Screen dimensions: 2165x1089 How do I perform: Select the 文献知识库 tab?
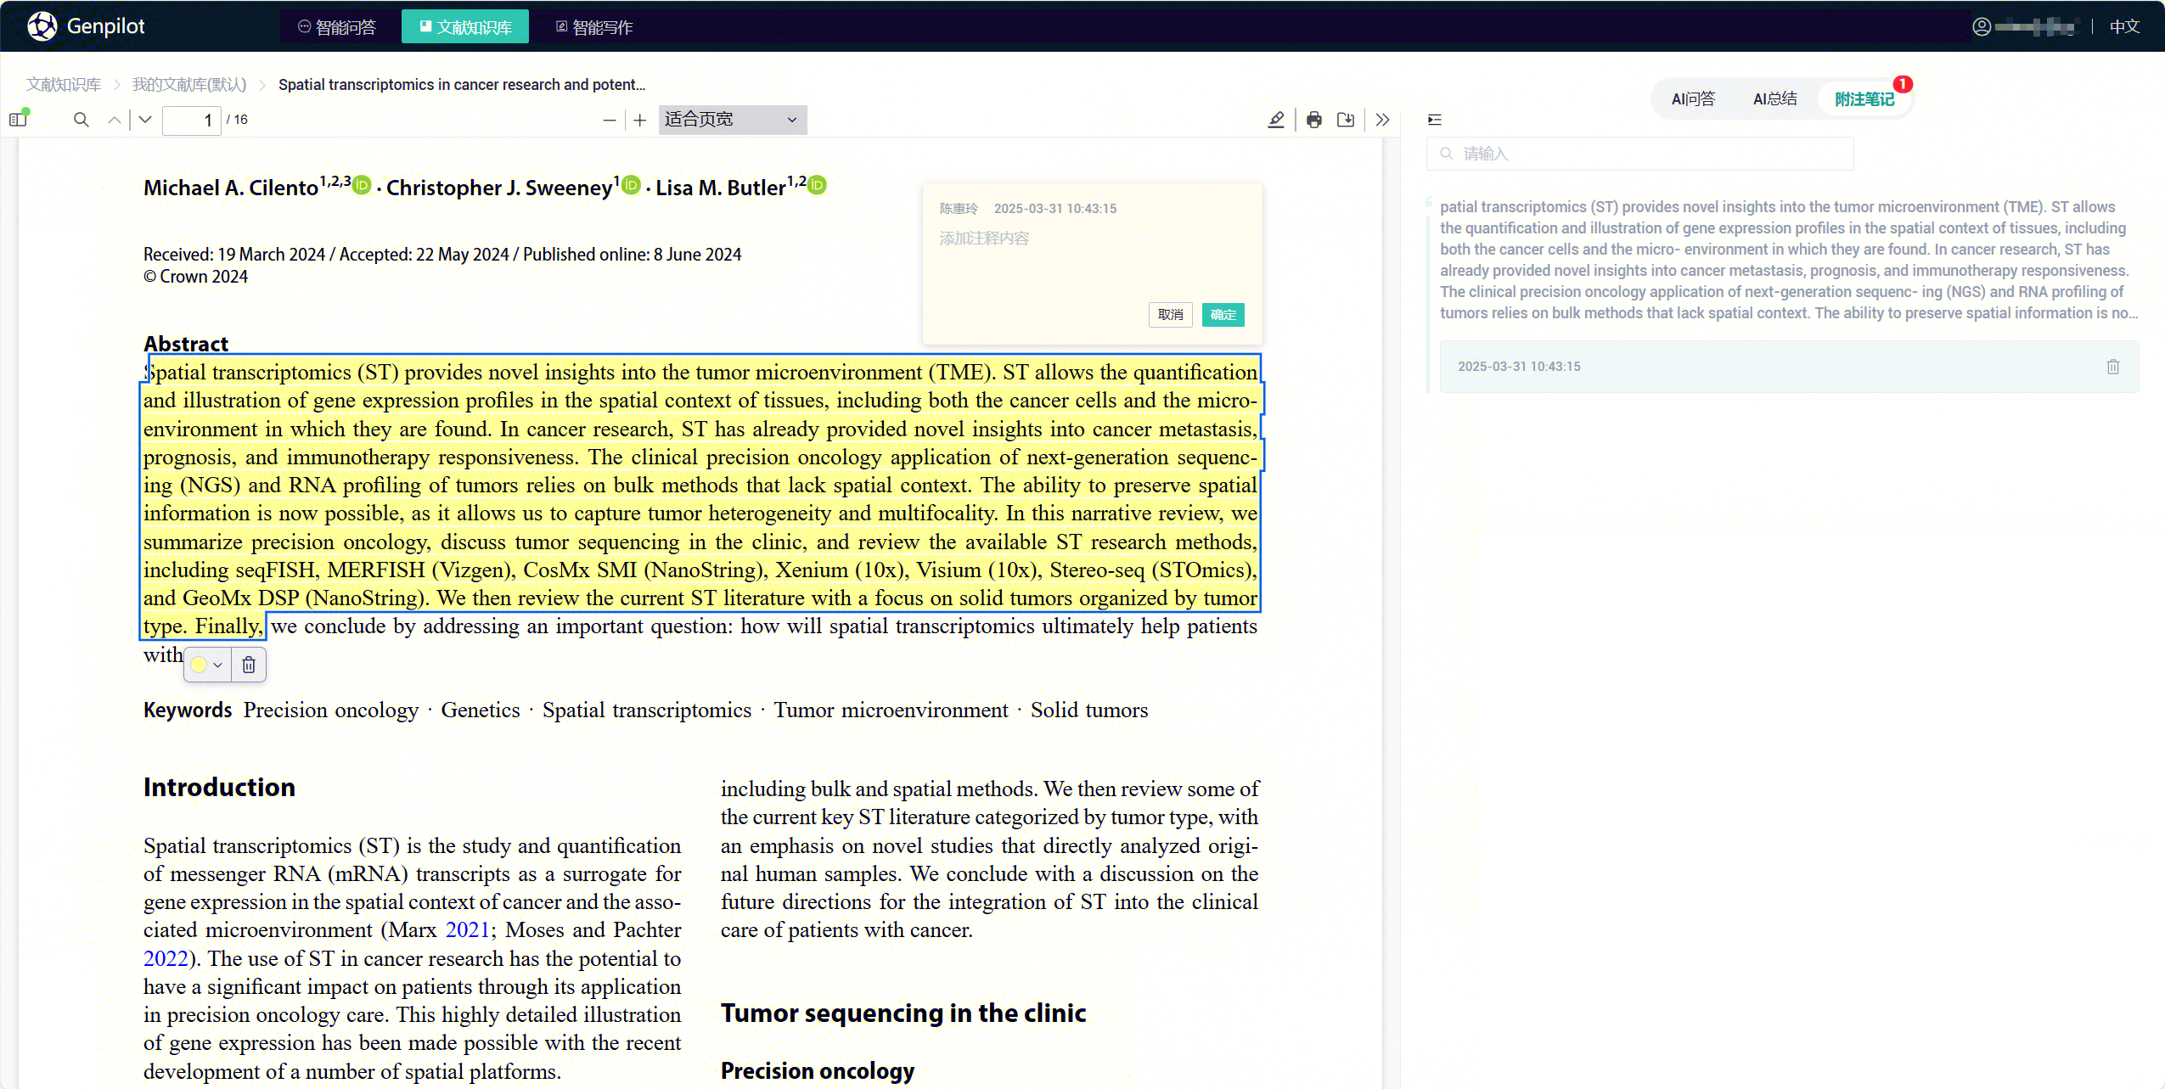[465, 27]
